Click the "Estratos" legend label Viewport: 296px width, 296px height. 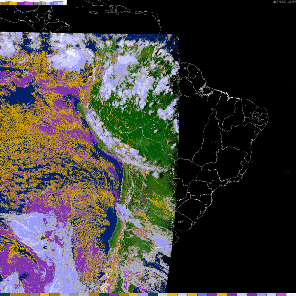25,1
